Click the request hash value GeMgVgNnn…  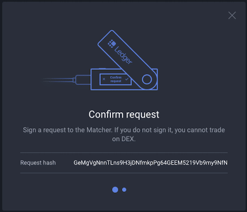151,163
